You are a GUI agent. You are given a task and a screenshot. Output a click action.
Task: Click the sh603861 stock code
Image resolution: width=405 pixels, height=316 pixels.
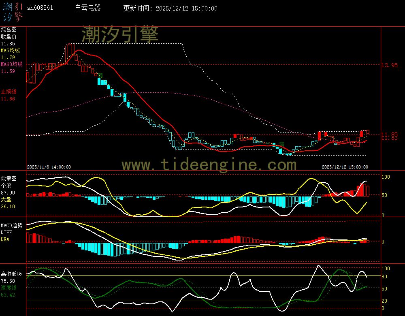pyautogui.click(x=40, y=7)
